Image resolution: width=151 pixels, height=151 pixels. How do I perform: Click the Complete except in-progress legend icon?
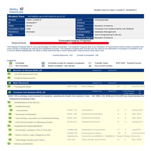(43, 63)
